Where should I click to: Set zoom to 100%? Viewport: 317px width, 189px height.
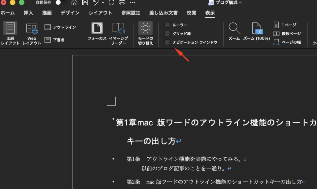(256, 33)
